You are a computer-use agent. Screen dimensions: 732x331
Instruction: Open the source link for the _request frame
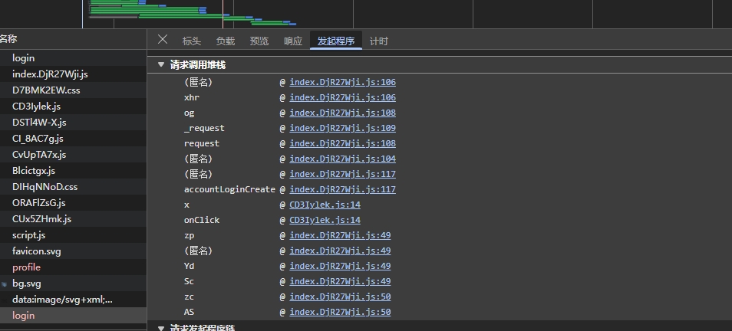343,128
